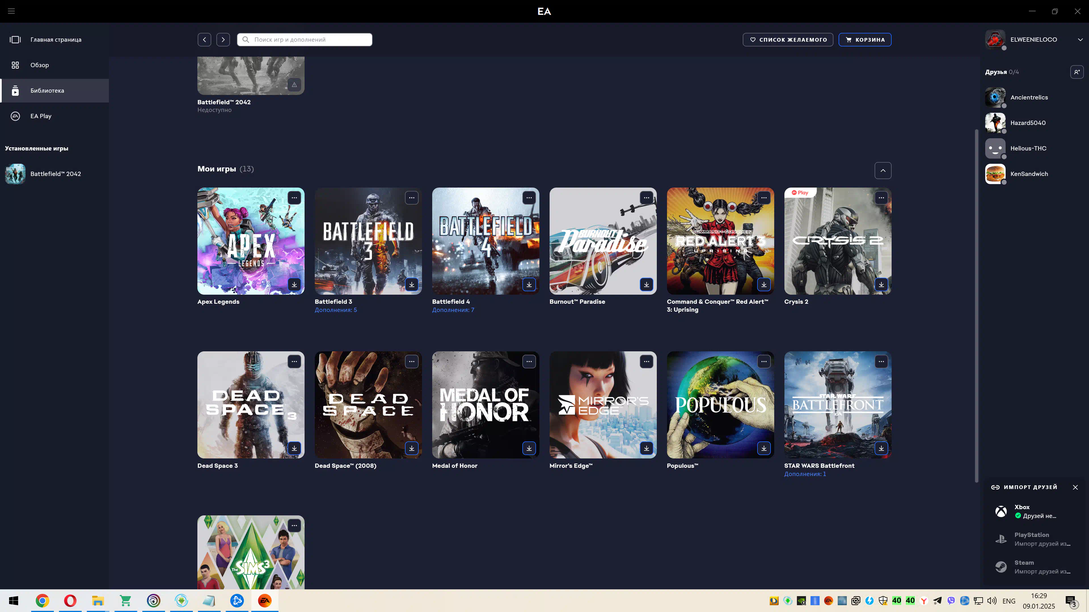Open Обзор in the sidebar
1089x612 pixels.
pos(54,65)
